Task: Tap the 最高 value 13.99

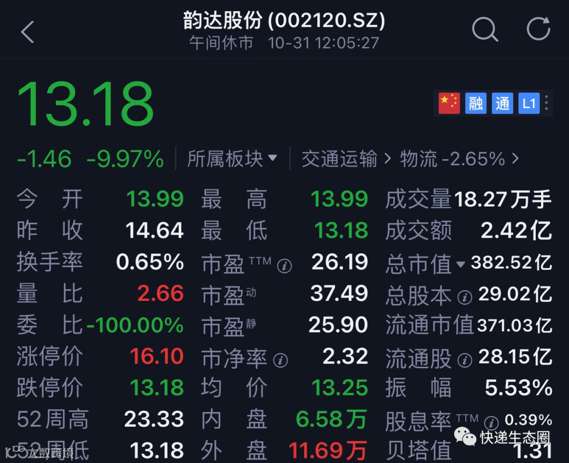Action: [x=339, y=199]
